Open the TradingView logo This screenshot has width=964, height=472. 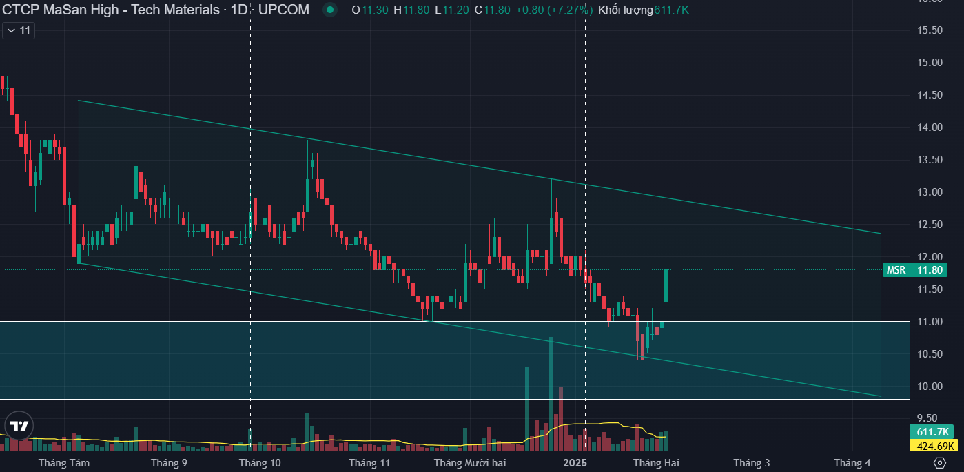point(19,425)
